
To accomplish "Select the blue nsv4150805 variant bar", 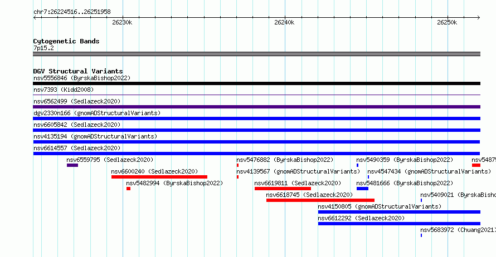I will tap(399, 212).
